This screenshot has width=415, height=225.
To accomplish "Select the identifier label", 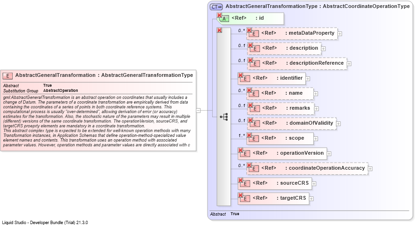I will pos(291,78).
